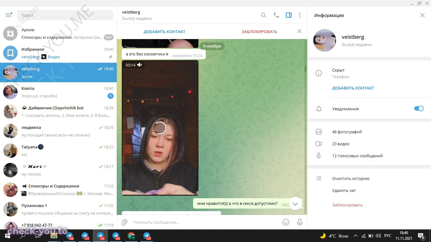431x242 pixels.
Task: Click the 4°C Ясно weather widget
Action: (334, 236)
